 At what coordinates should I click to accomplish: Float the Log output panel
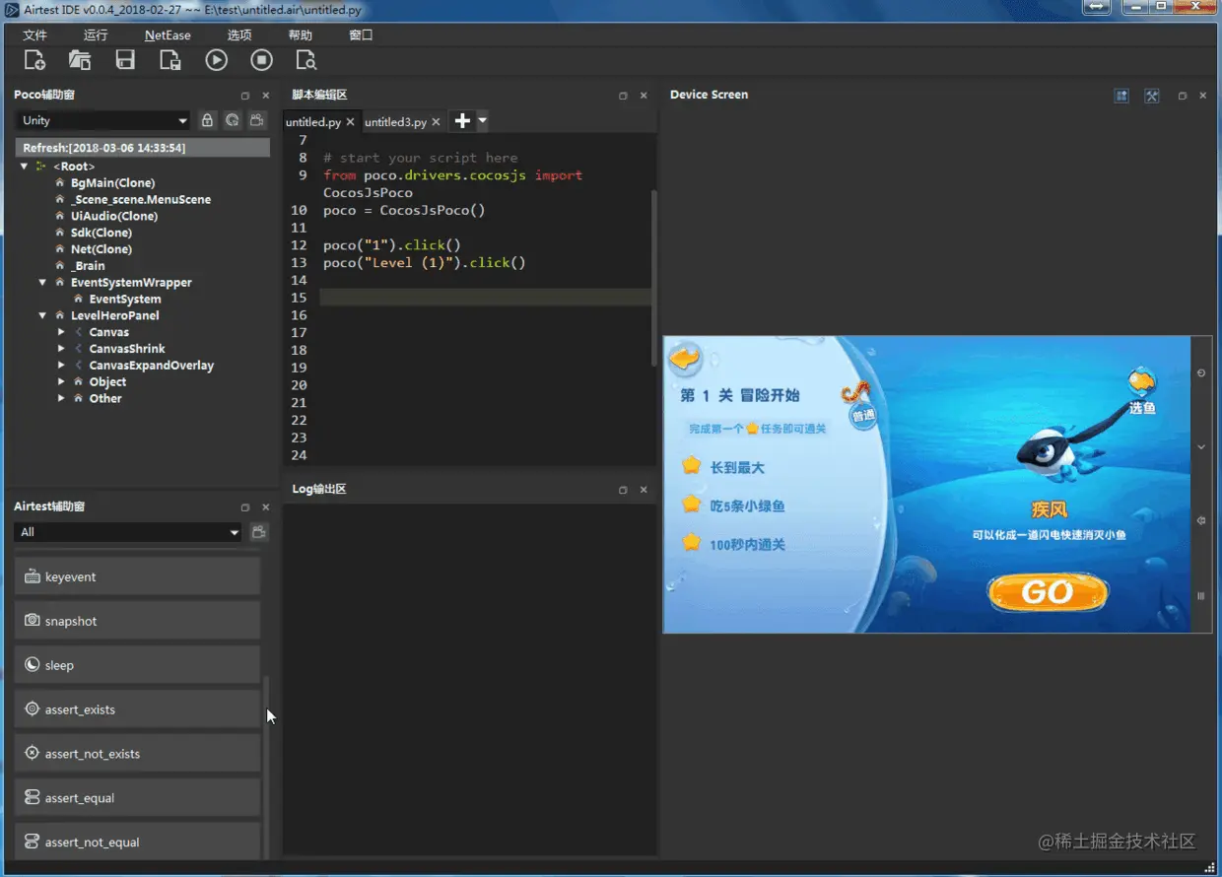(x=623, y=490)
